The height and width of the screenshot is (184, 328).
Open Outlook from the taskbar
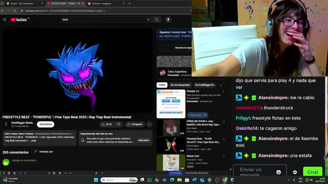[x=202, y=180]
